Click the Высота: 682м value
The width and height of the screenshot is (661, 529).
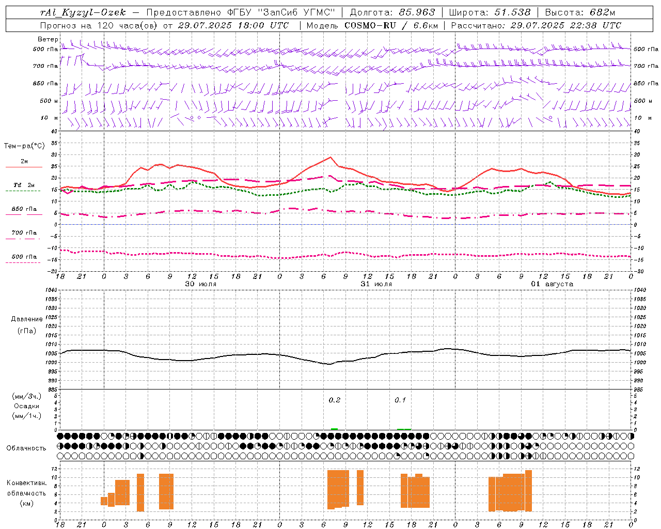pyautogui.click(x=580, y=12)
